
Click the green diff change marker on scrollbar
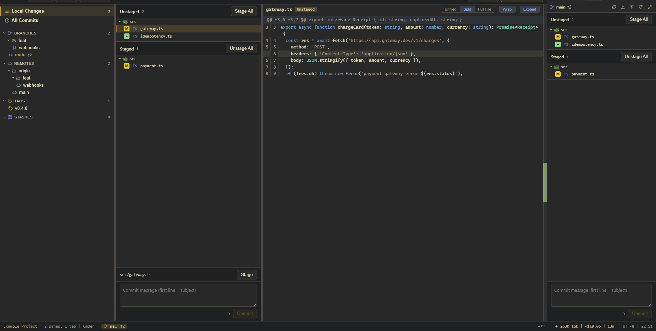(545, 183)
